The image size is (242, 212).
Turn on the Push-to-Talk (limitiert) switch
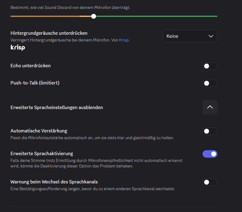210,83
